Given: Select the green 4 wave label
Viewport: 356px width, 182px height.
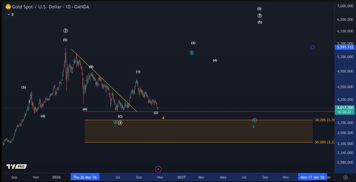Looking at the screenshot, I should tap(253, 127).
